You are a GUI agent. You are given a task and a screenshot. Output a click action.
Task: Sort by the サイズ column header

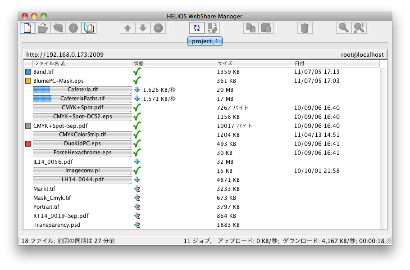tap(255, 63)
